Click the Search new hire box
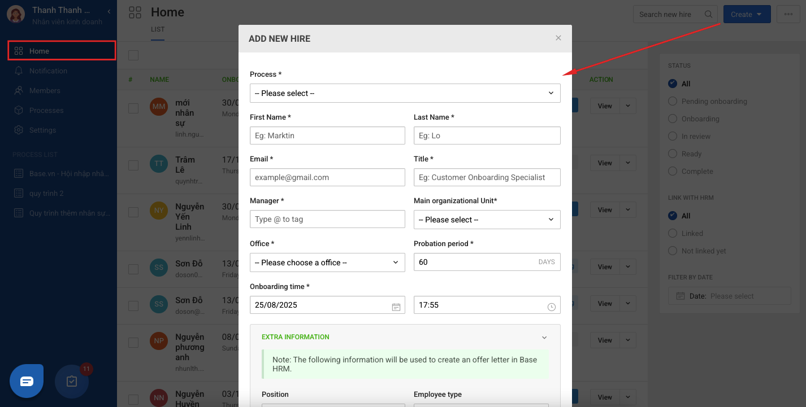The image size is (806, 407). coord(675,15)
